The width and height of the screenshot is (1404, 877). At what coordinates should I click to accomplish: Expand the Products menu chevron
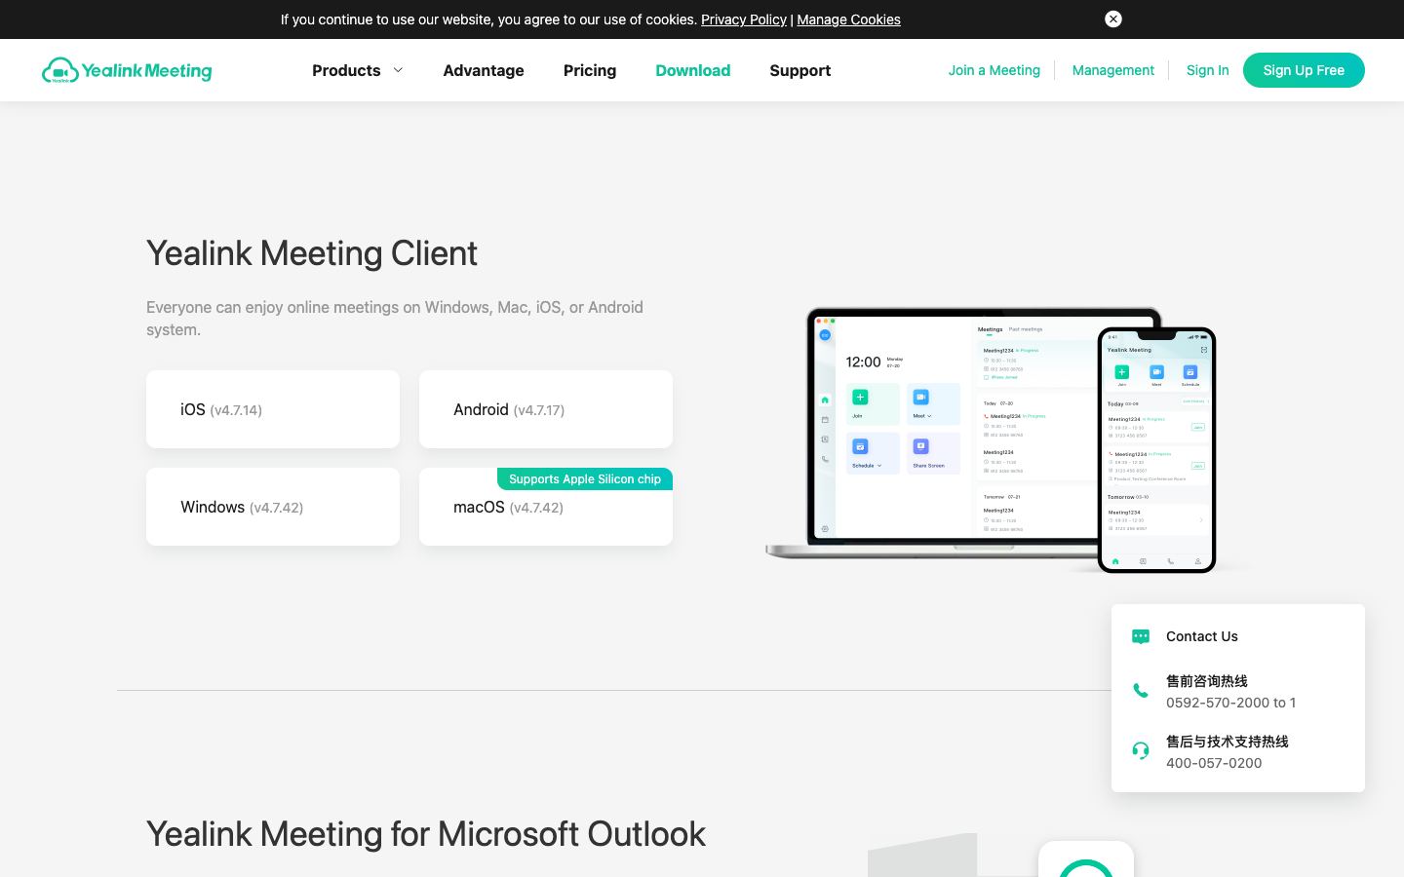398,70
